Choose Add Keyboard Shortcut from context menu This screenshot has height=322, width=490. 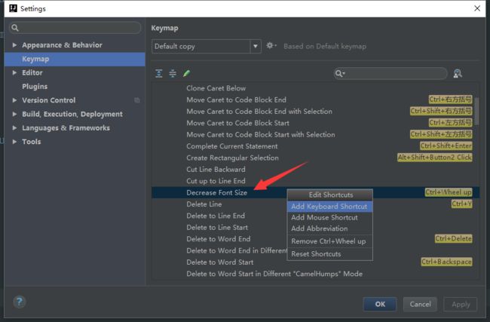(x=329, y=207)
